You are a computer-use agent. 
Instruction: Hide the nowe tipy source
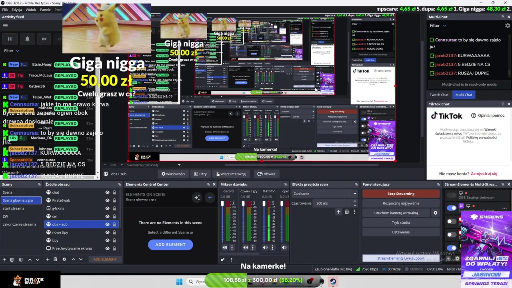[x=107, y=232]
